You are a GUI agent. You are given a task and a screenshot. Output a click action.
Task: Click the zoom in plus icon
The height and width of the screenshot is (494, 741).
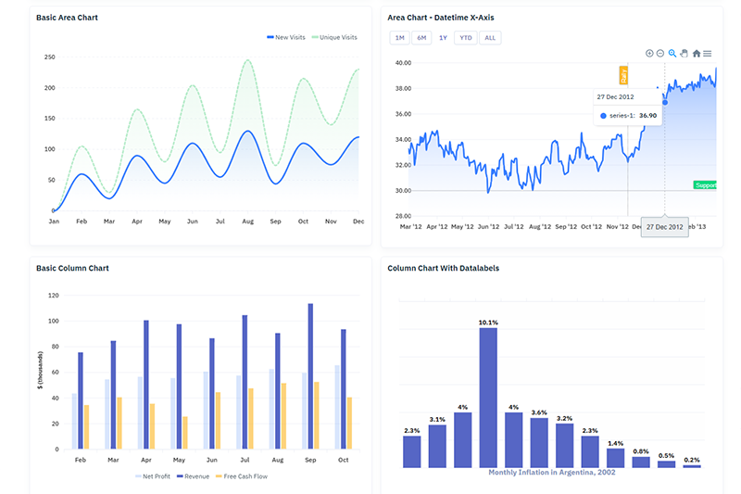tap(649, 54)
